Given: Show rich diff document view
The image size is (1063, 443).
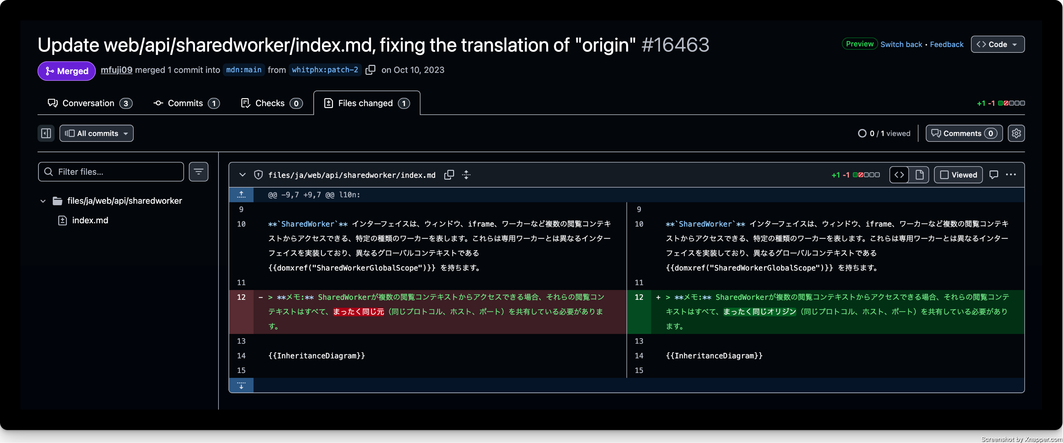Looking at the screenshot, I should pyautogui.click(x=919, y=175).
